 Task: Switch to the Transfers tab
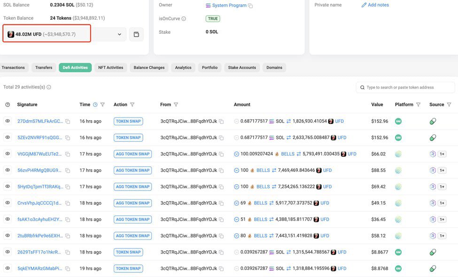click(x=44, y=68)
